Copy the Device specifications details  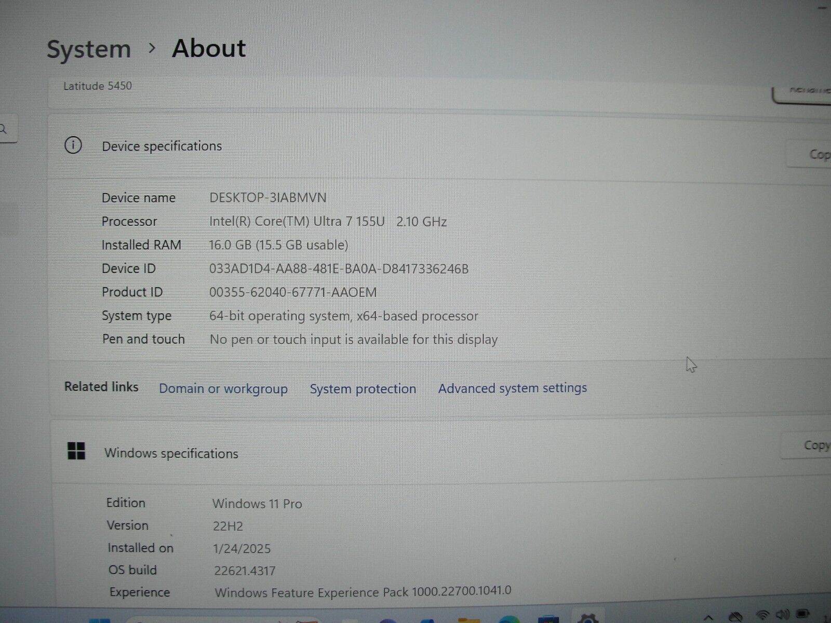click(815, 154)
